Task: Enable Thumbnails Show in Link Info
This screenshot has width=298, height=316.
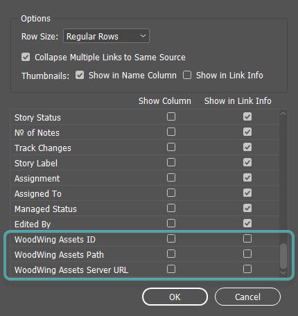Action: tap(187, 75)
